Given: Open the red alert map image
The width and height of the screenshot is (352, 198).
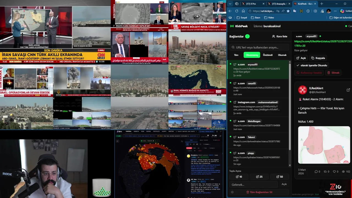Looking at the screenshot, I should [x=324, y=145].
